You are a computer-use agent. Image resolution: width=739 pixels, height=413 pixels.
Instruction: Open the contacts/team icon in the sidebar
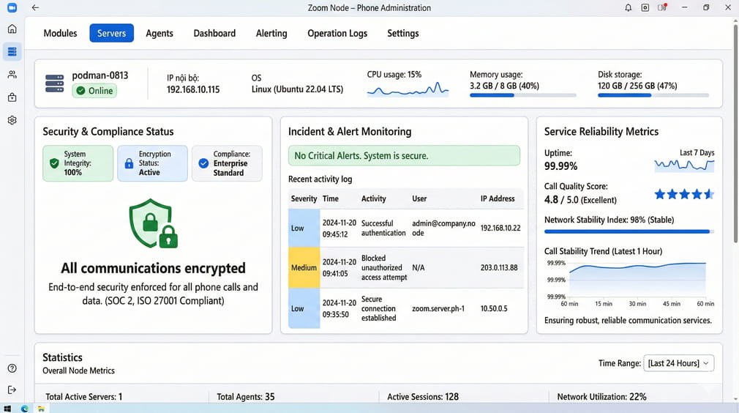click(12, 75)
